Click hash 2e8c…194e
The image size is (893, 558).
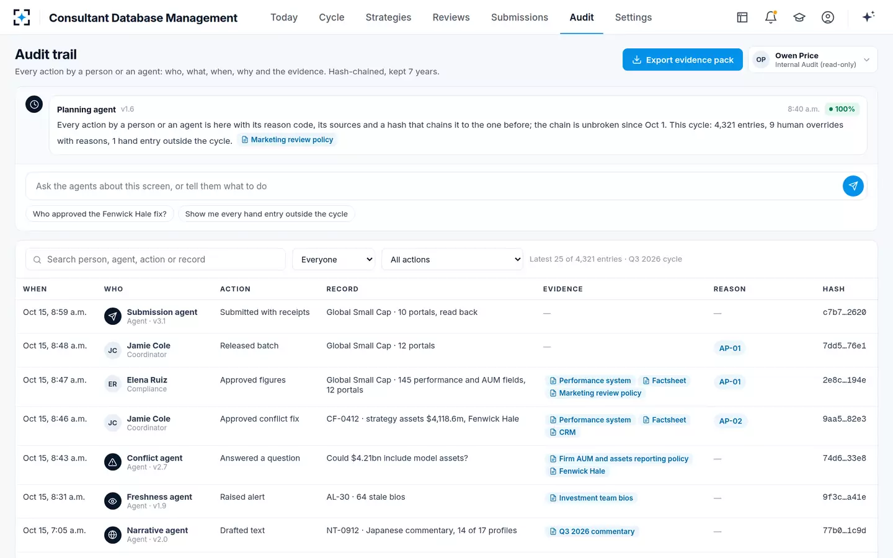pos(844,380)
